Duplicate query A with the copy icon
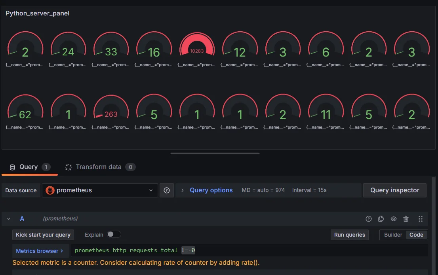This screenshot has height=275, width=438. point(381,219)
